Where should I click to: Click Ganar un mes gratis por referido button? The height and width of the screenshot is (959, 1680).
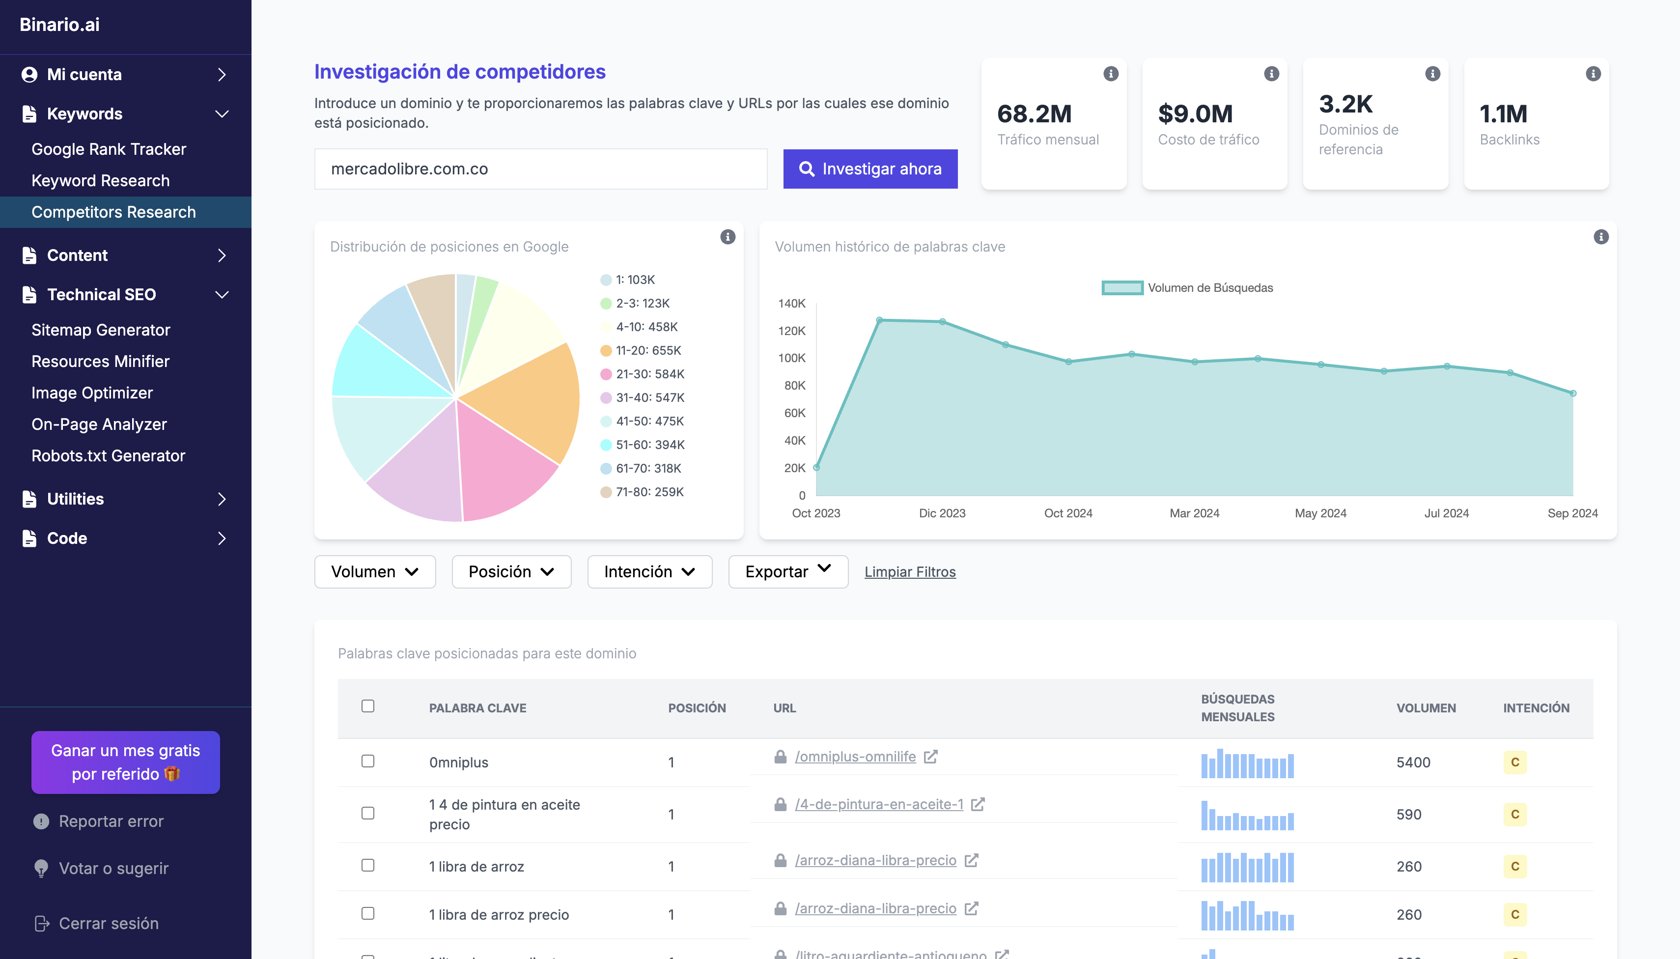(x=125, y=762)
